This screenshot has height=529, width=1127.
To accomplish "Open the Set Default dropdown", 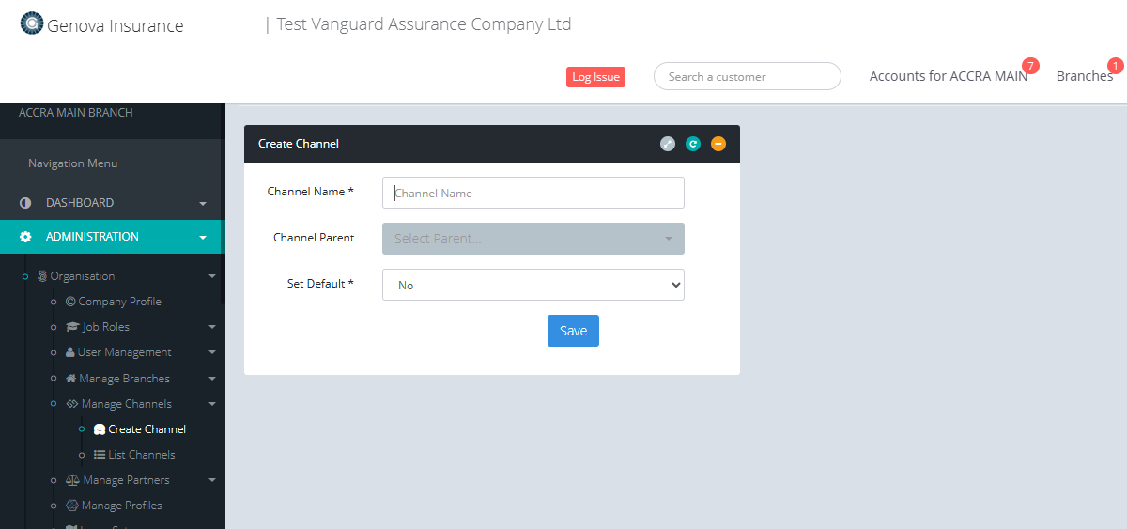I will tap(533, 285).
